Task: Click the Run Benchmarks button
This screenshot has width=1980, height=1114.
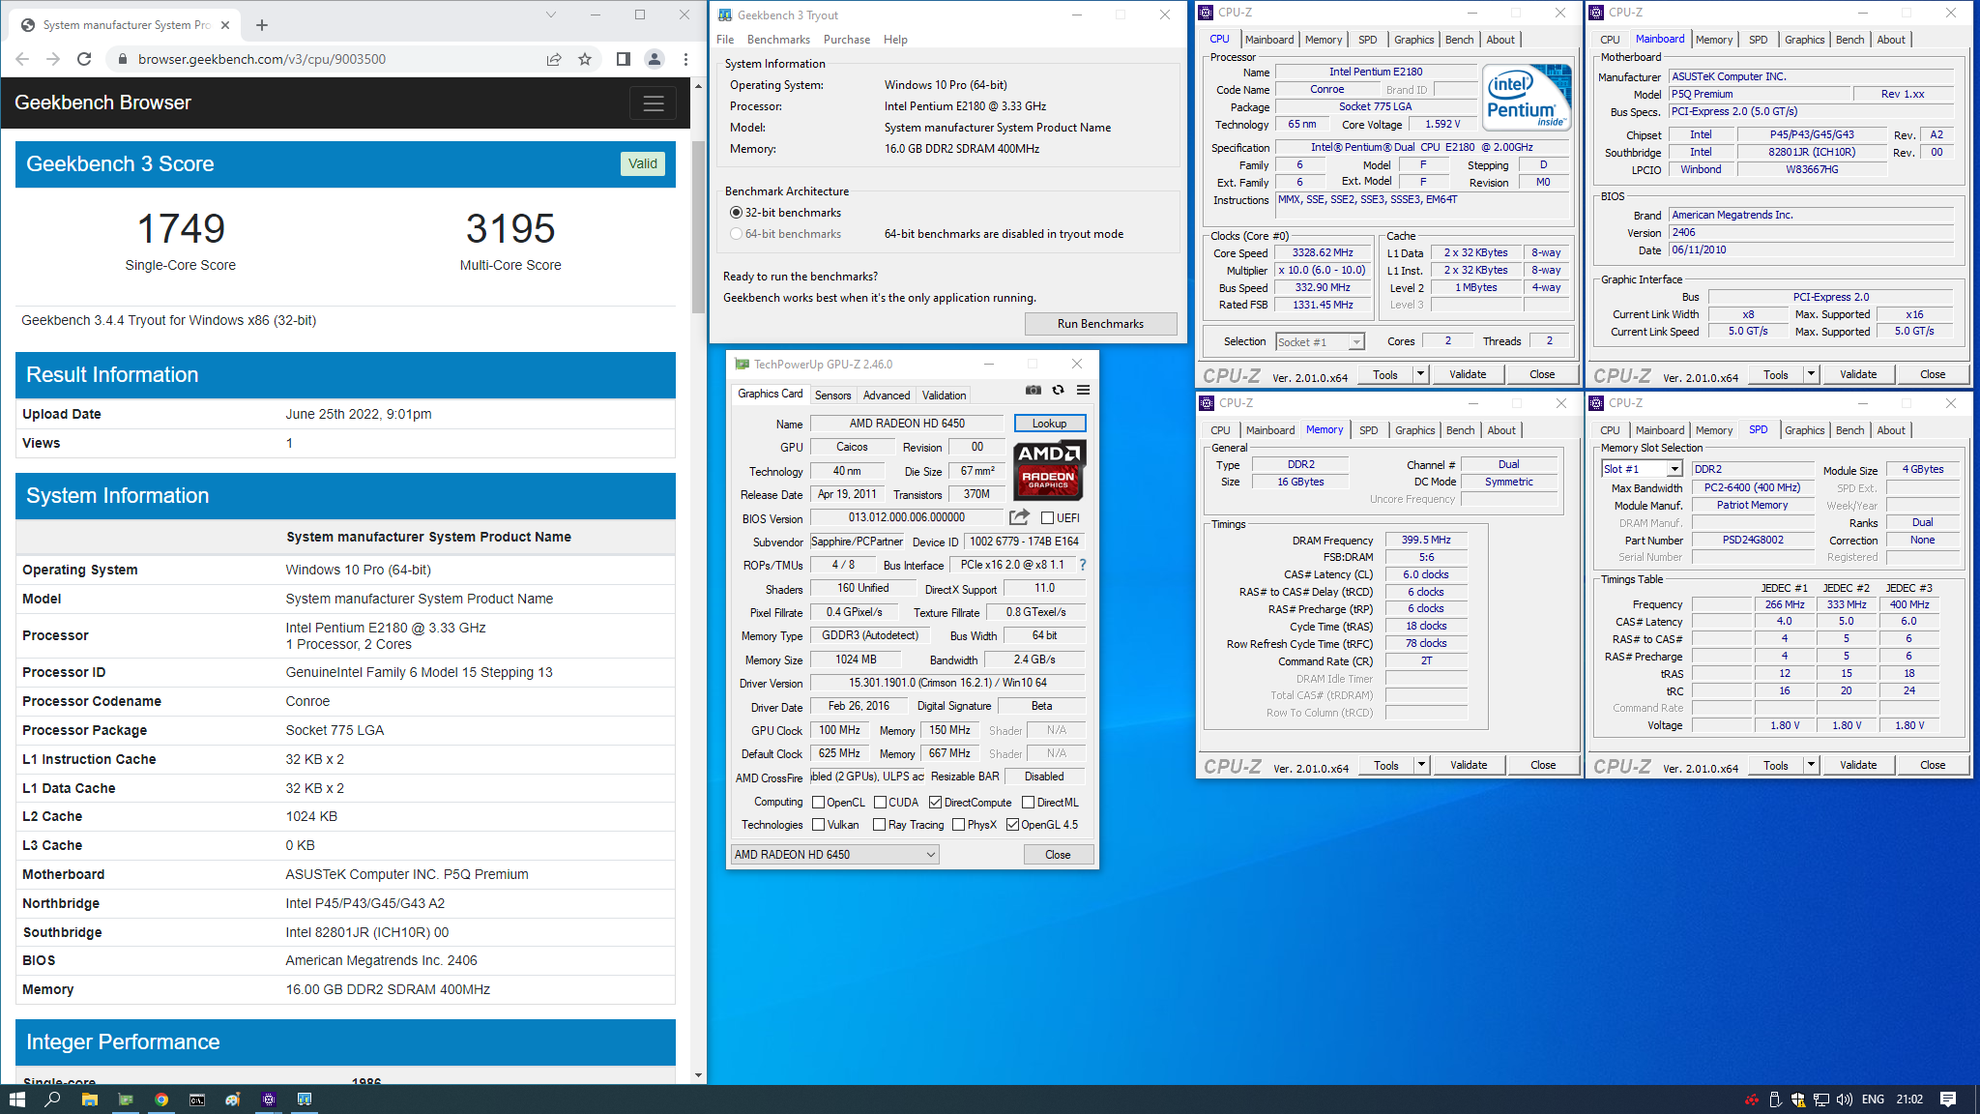Action: pos(1100,324)
